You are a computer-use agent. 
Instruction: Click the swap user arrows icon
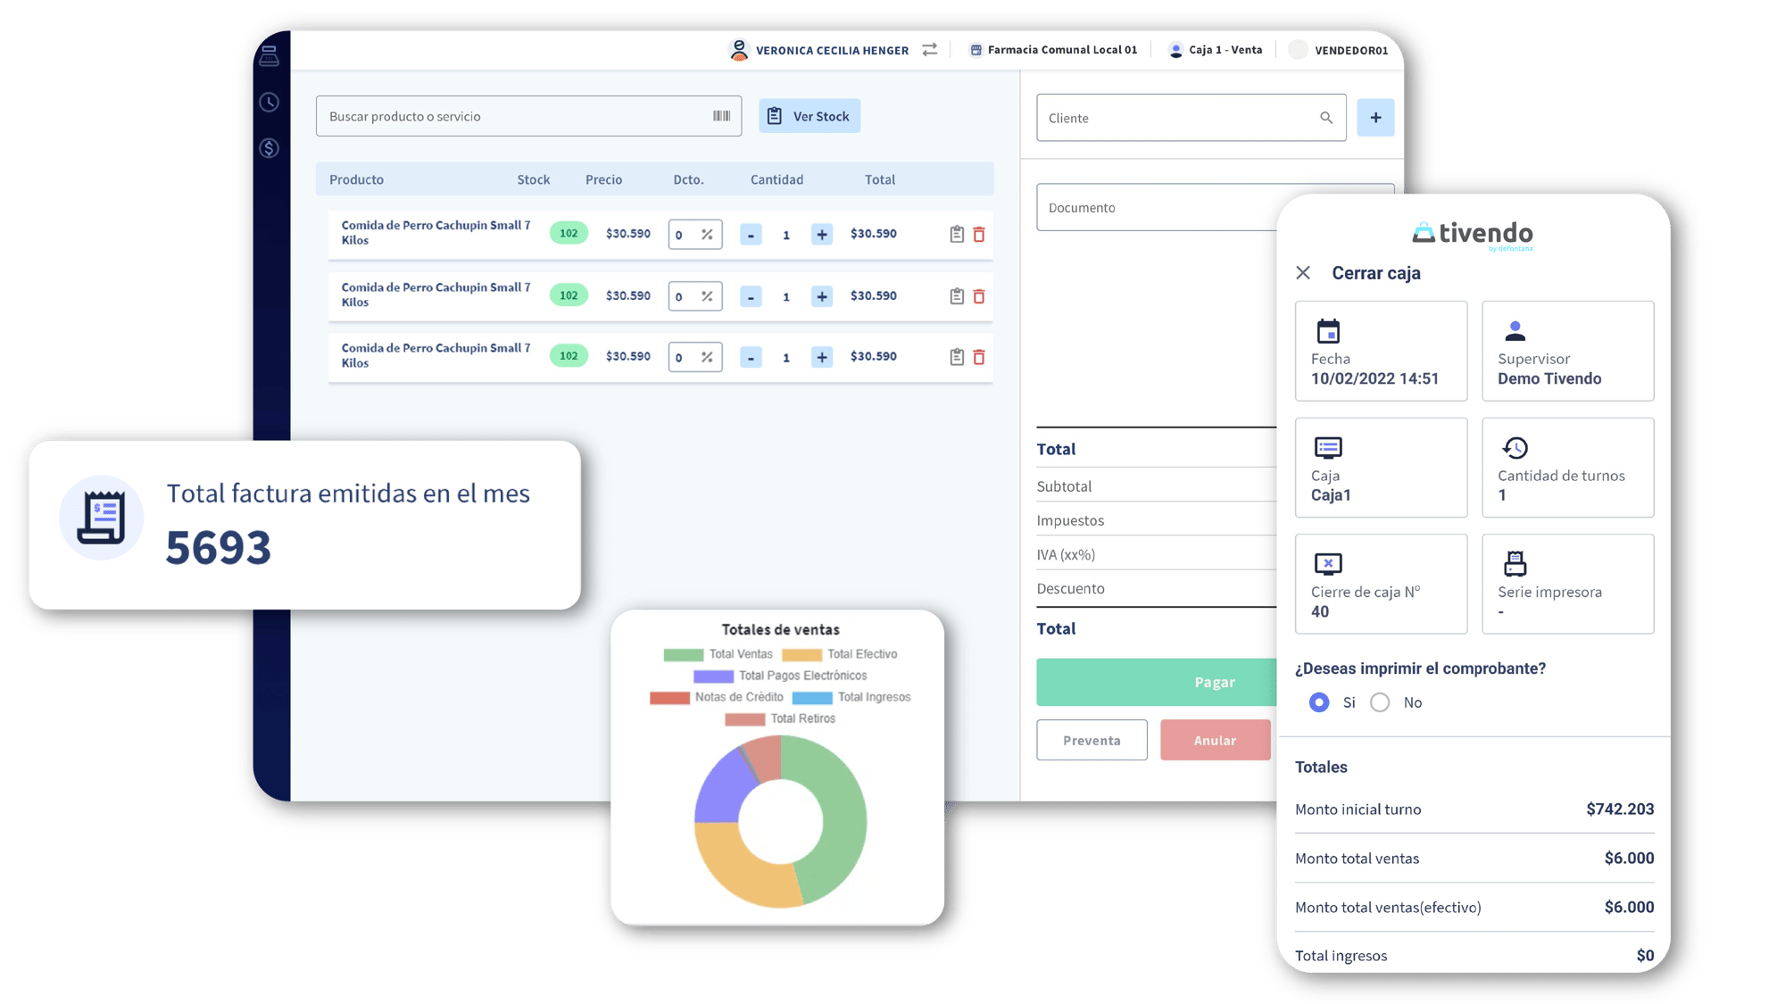(930, 50)
